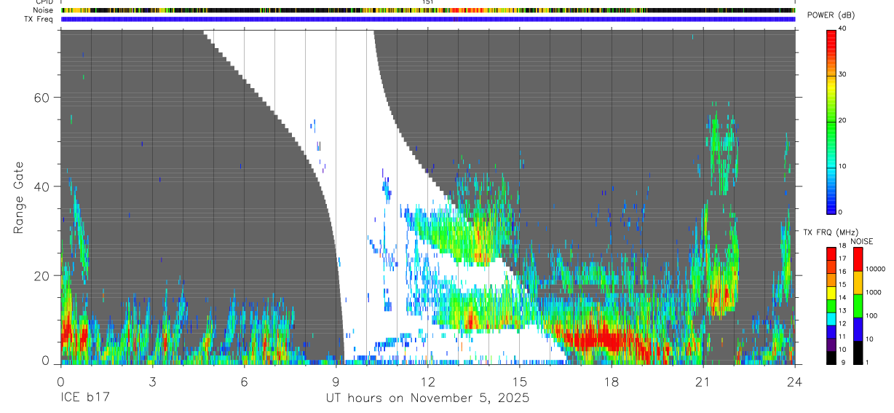Click the cyan swatch in the TX FRQ legend
Screen dimensions: 894x413
[831, 319]
